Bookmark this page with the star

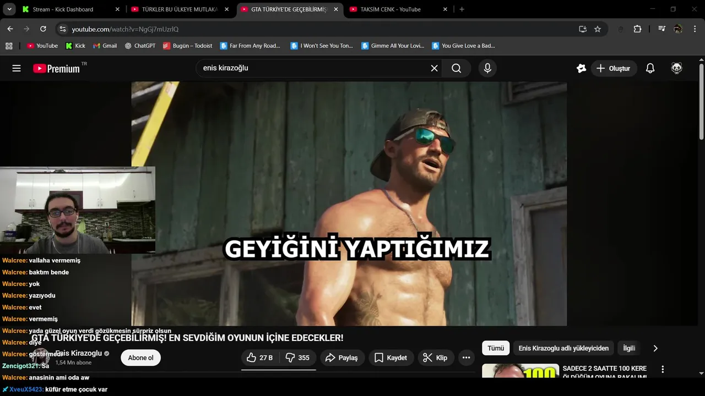[x=598, y=29]
